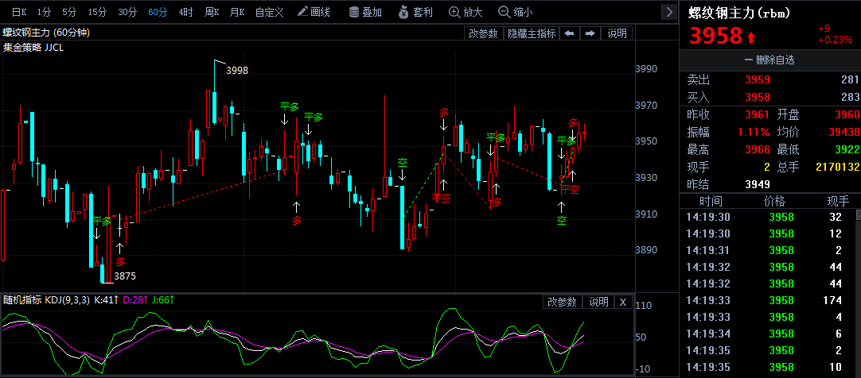This screenshot has height=378, width=861.
Task: Go to previous indicator with left arrow
Action: tap(570, 33)
